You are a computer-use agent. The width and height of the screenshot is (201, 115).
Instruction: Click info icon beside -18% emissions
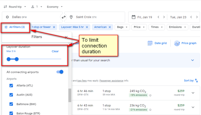pyautogui.click(x=150, y=95)
